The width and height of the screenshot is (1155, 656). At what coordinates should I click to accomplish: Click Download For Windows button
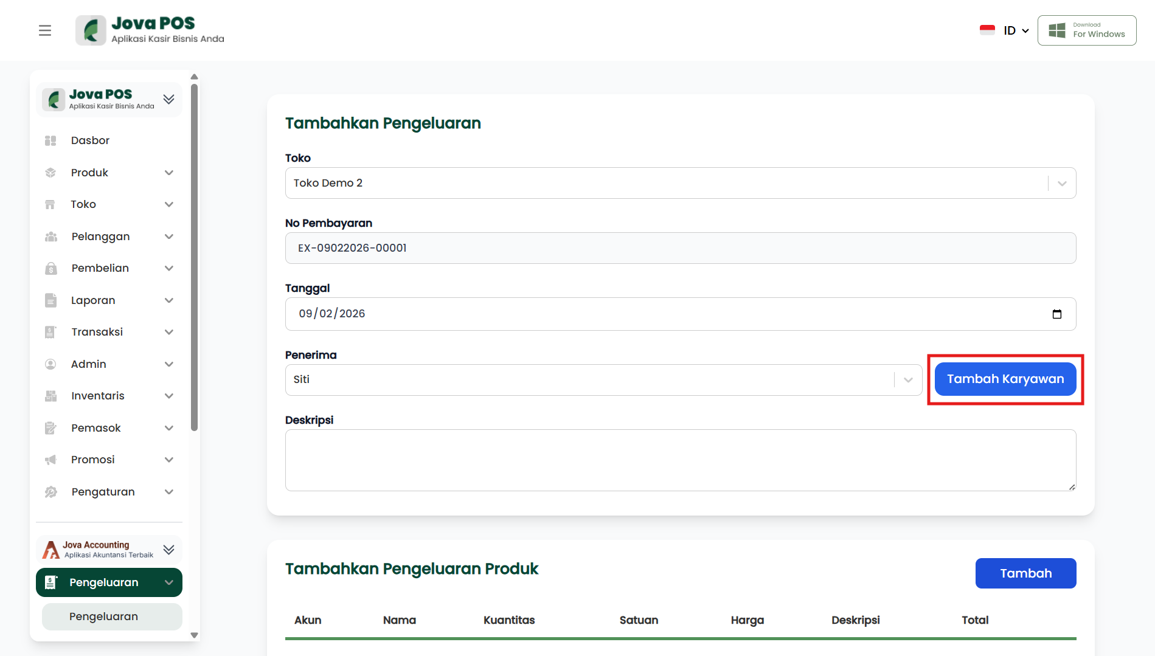coord(1086,30)
